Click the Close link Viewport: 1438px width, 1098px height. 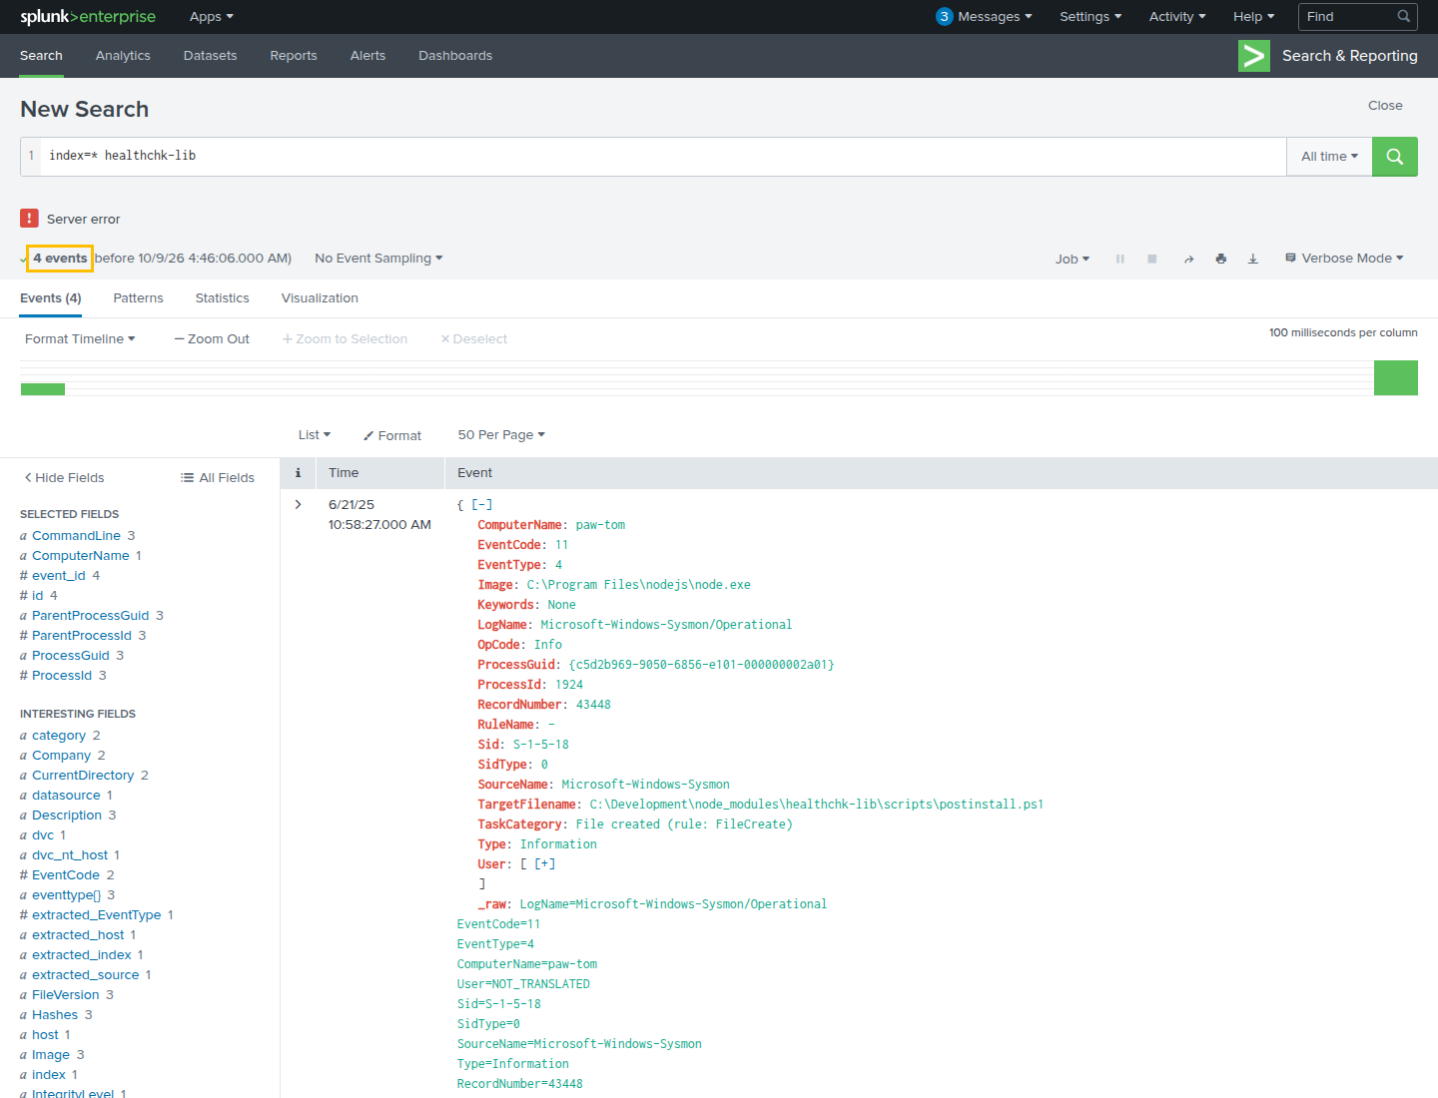(x=1385, y=106)
